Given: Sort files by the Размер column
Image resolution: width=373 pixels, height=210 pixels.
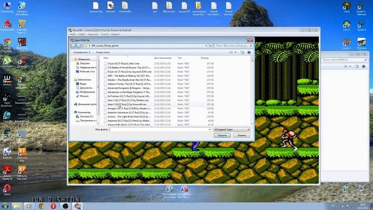Looking at the screenshot, I should point(205,58).
